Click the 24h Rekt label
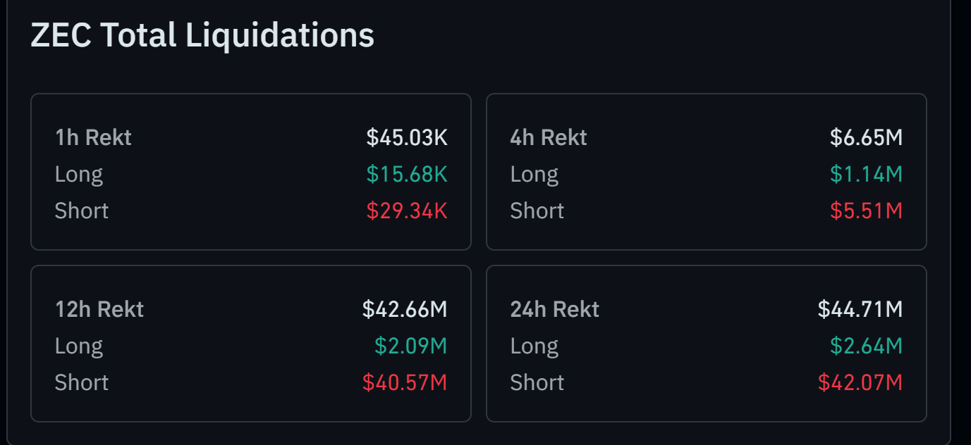971x445 pixels. (x=555, y=309)
